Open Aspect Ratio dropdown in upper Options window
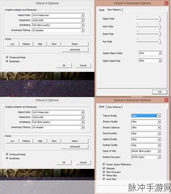The width and height of the screenshot is (171, 194). (58, 15)
